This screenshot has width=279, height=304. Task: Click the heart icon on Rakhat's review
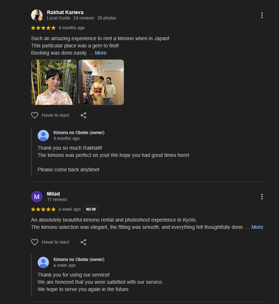(x=35, y=115)
